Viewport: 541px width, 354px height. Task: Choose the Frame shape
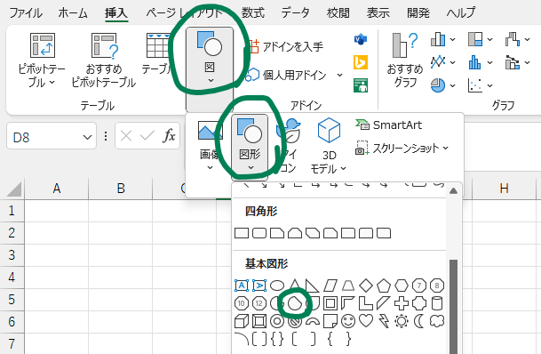(x=330, y=303)
